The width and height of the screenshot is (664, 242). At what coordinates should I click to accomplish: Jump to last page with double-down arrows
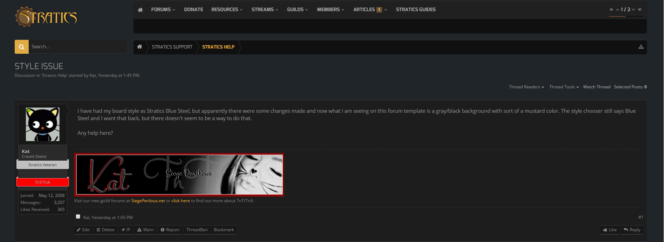[640, 9]
